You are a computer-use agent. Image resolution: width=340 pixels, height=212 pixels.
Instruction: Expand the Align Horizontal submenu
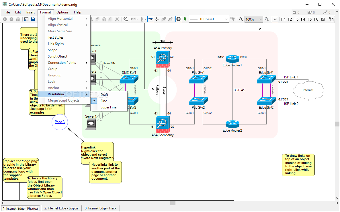64,19
